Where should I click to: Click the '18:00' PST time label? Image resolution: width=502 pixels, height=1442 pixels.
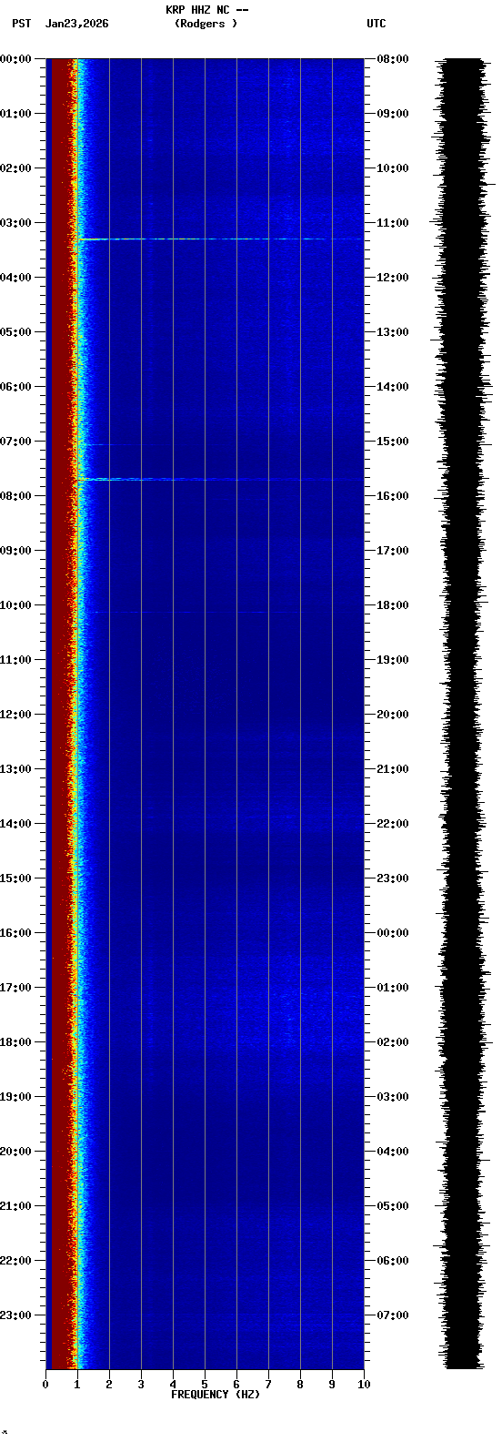[15, 1042]
